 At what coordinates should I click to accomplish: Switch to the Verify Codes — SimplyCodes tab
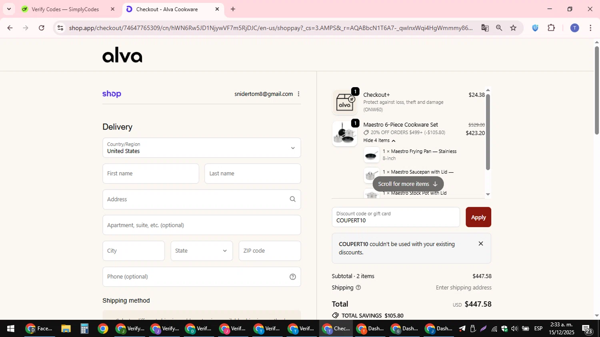point(65,9)
